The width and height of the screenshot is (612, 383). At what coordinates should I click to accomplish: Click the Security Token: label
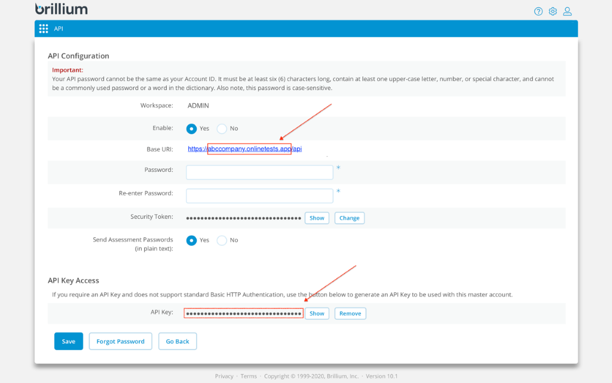coord(151,217)
